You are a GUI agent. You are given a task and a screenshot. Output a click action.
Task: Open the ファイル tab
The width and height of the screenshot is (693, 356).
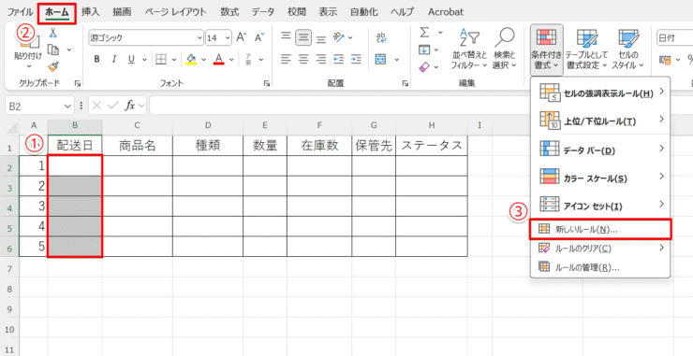[x=21, y=12]
